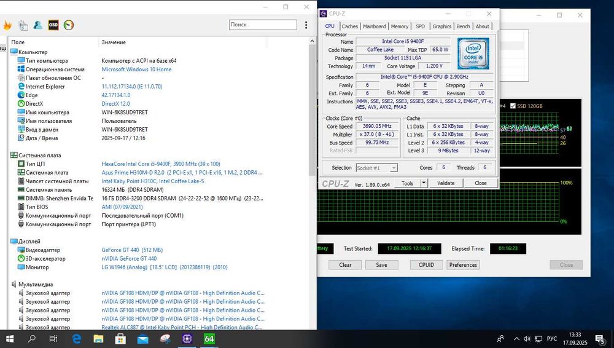Click Save in the stability test window
Viewport: 614px width, 348px height.
[381, 265]
